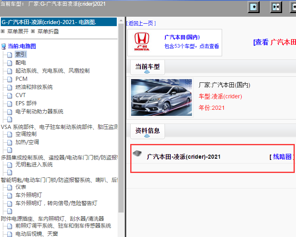Click the 当前:电路图 root node
Screen dimensions: 296x237
(22, 46)
